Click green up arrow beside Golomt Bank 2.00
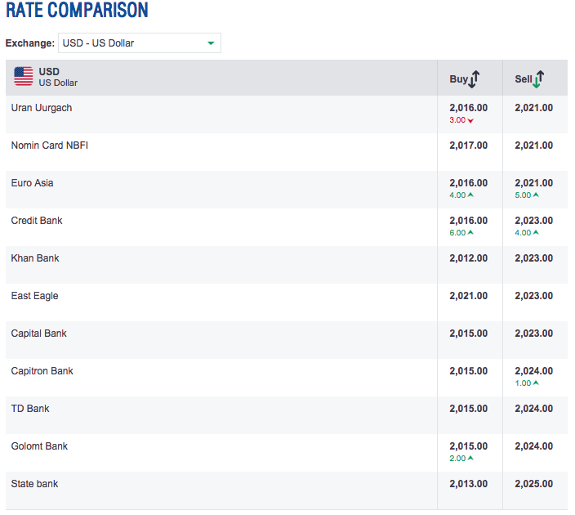The image size is (575, 515). click(x=470, y=458)
